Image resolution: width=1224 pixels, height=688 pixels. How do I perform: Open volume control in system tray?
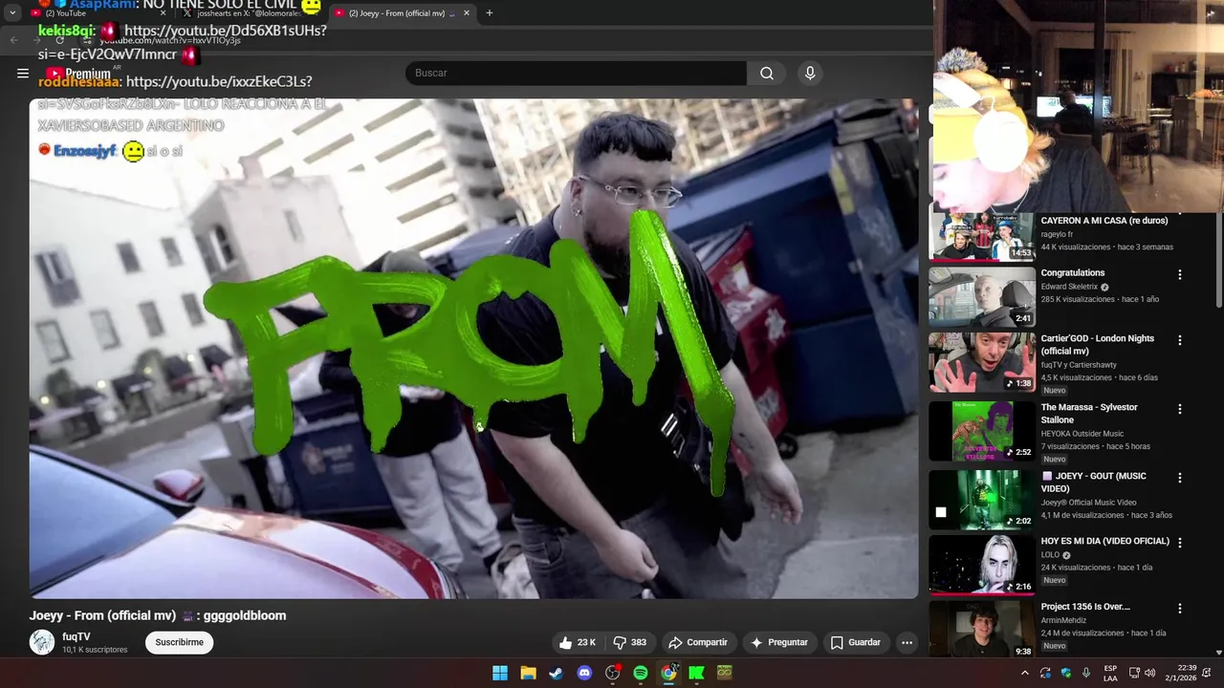(x=1149, y=673)
